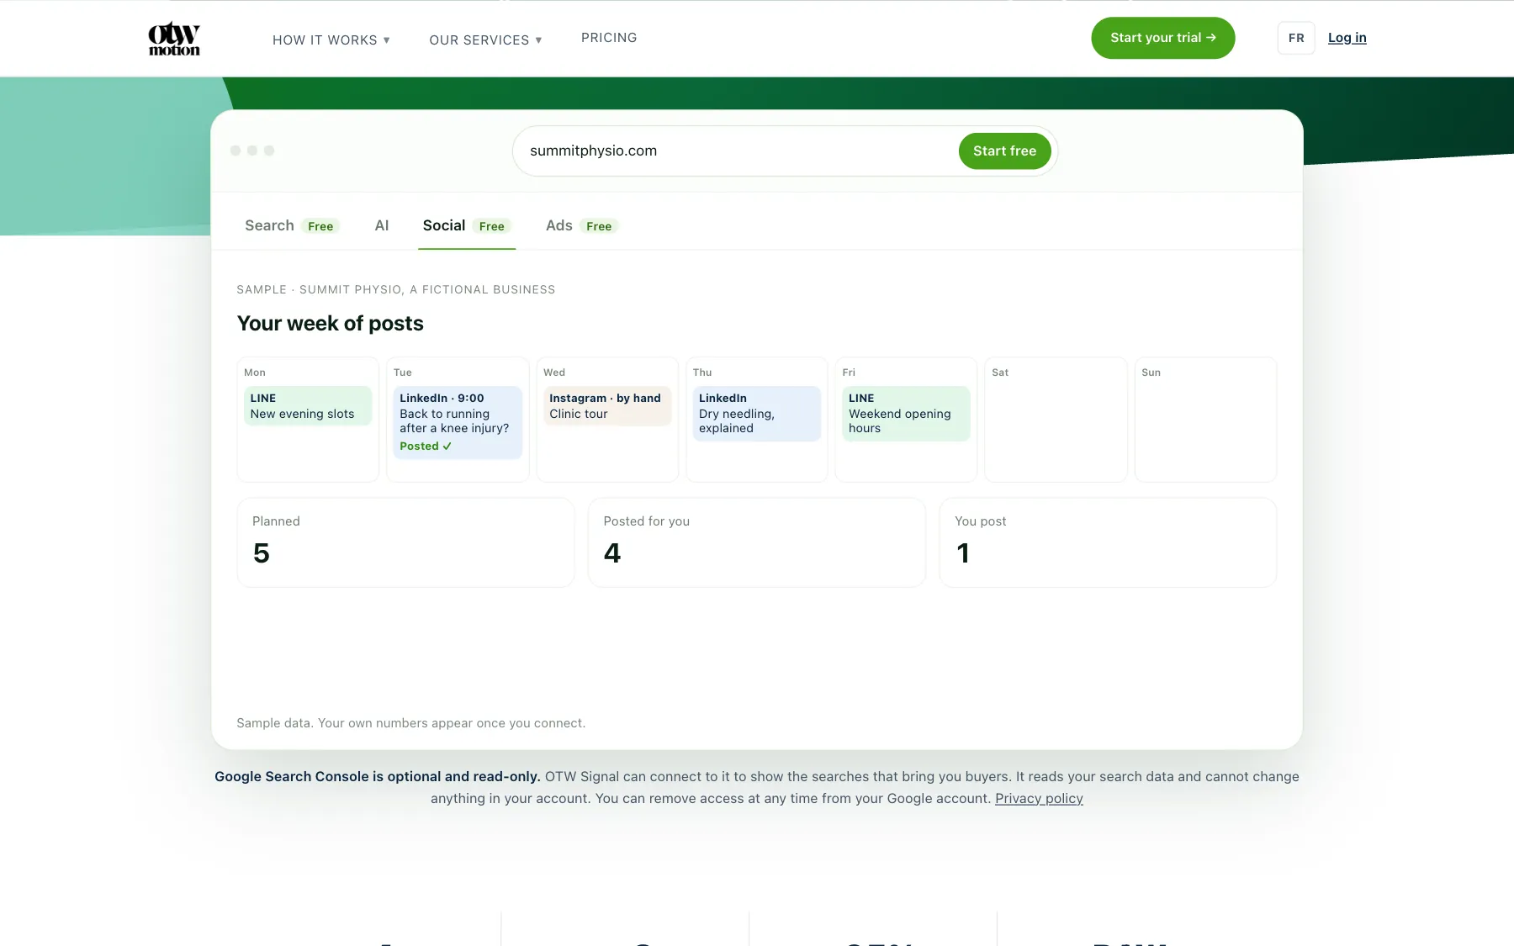This screenshot has height=946, width=1514.
Task: Click the OTW motion logo
Action: 174,39
